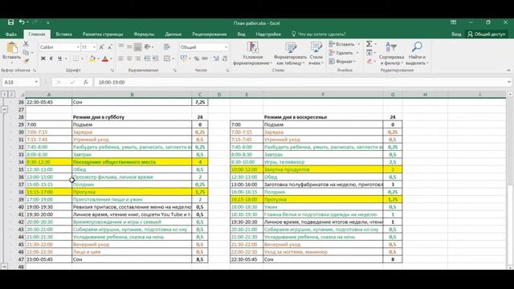
Task: Click the Cut scissors icon
Action: coord(26,43)
